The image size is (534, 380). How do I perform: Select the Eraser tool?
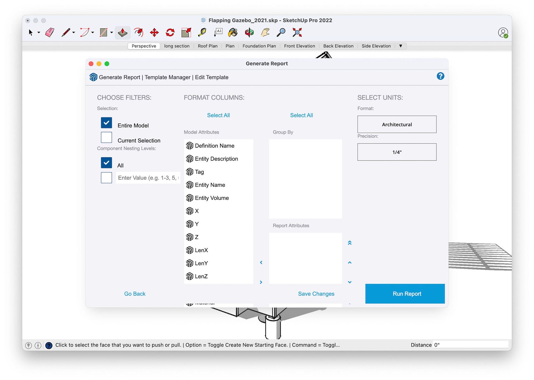point(50,33)
